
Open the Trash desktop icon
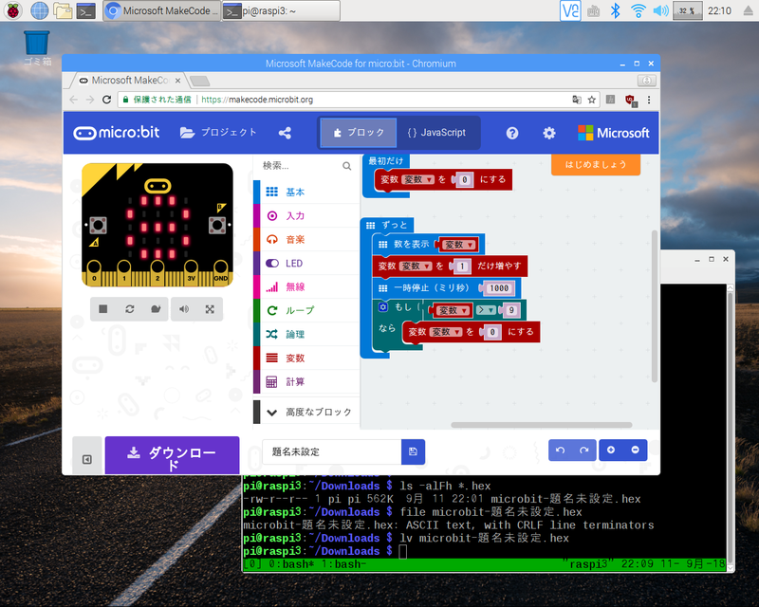[x=37, y=47]
